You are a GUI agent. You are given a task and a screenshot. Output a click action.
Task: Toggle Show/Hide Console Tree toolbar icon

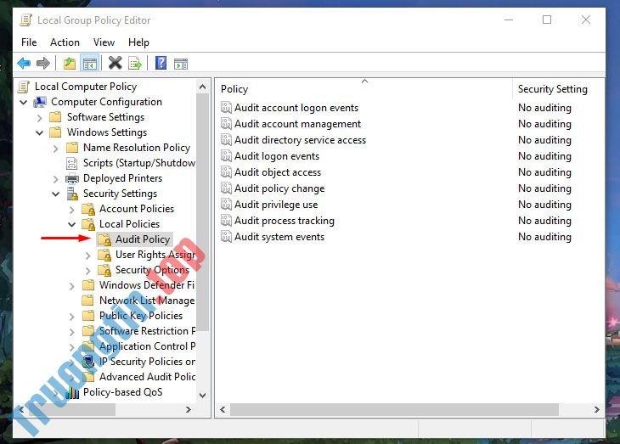pos(90,64)
